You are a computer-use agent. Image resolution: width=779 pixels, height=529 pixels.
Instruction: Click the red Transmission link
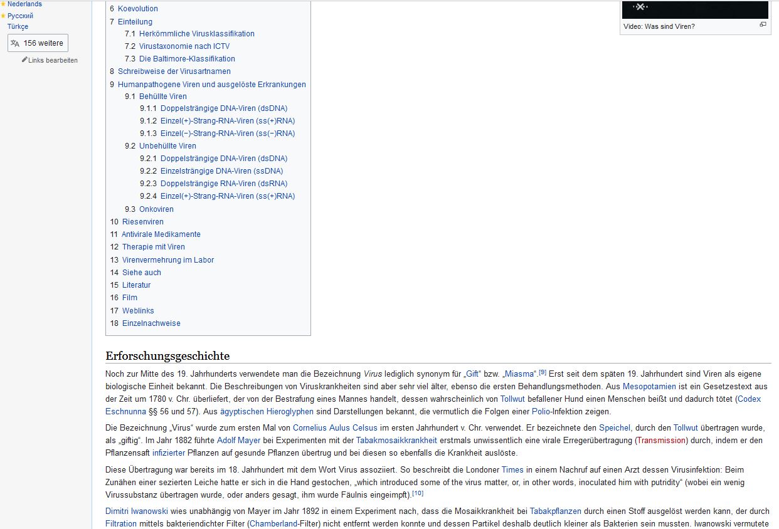(661, 441)
